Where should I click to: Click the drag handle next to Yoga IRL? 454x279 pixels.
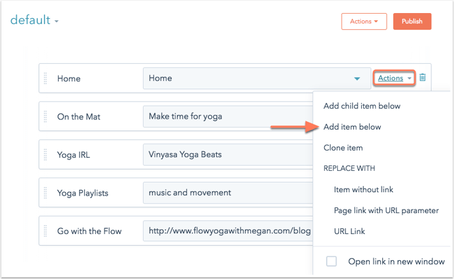coord(45,154)
